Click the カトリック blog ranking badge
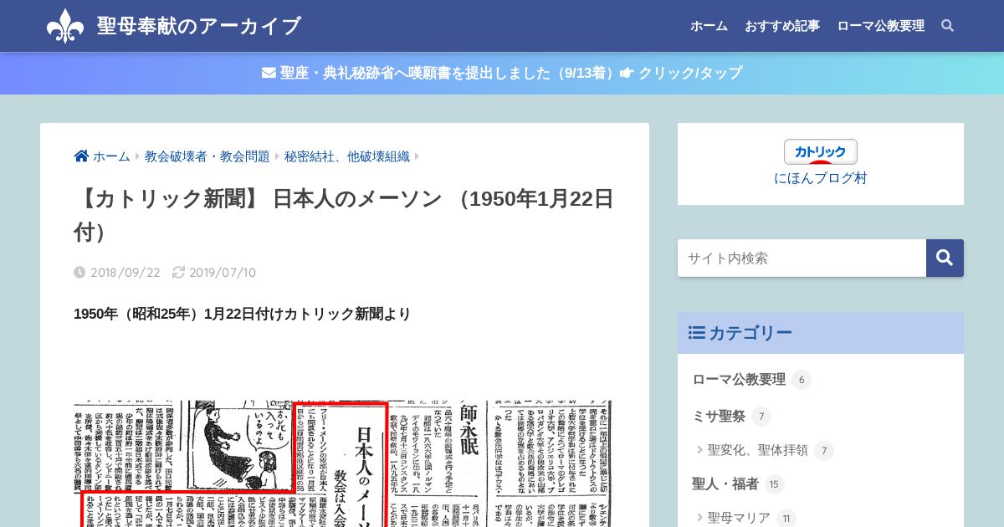Screen dimensions: 1004x527 (x=821, y=151)
